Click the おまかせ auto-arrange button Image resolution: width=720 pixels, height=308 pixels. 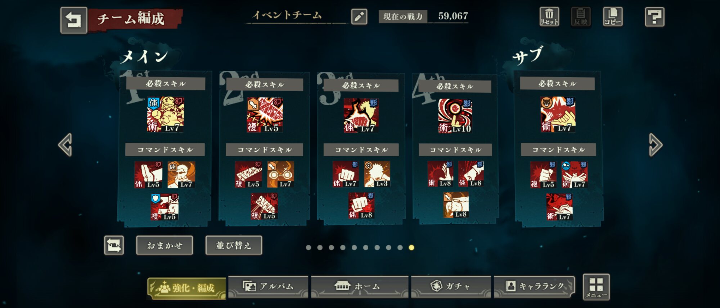[x=165, y=245]
